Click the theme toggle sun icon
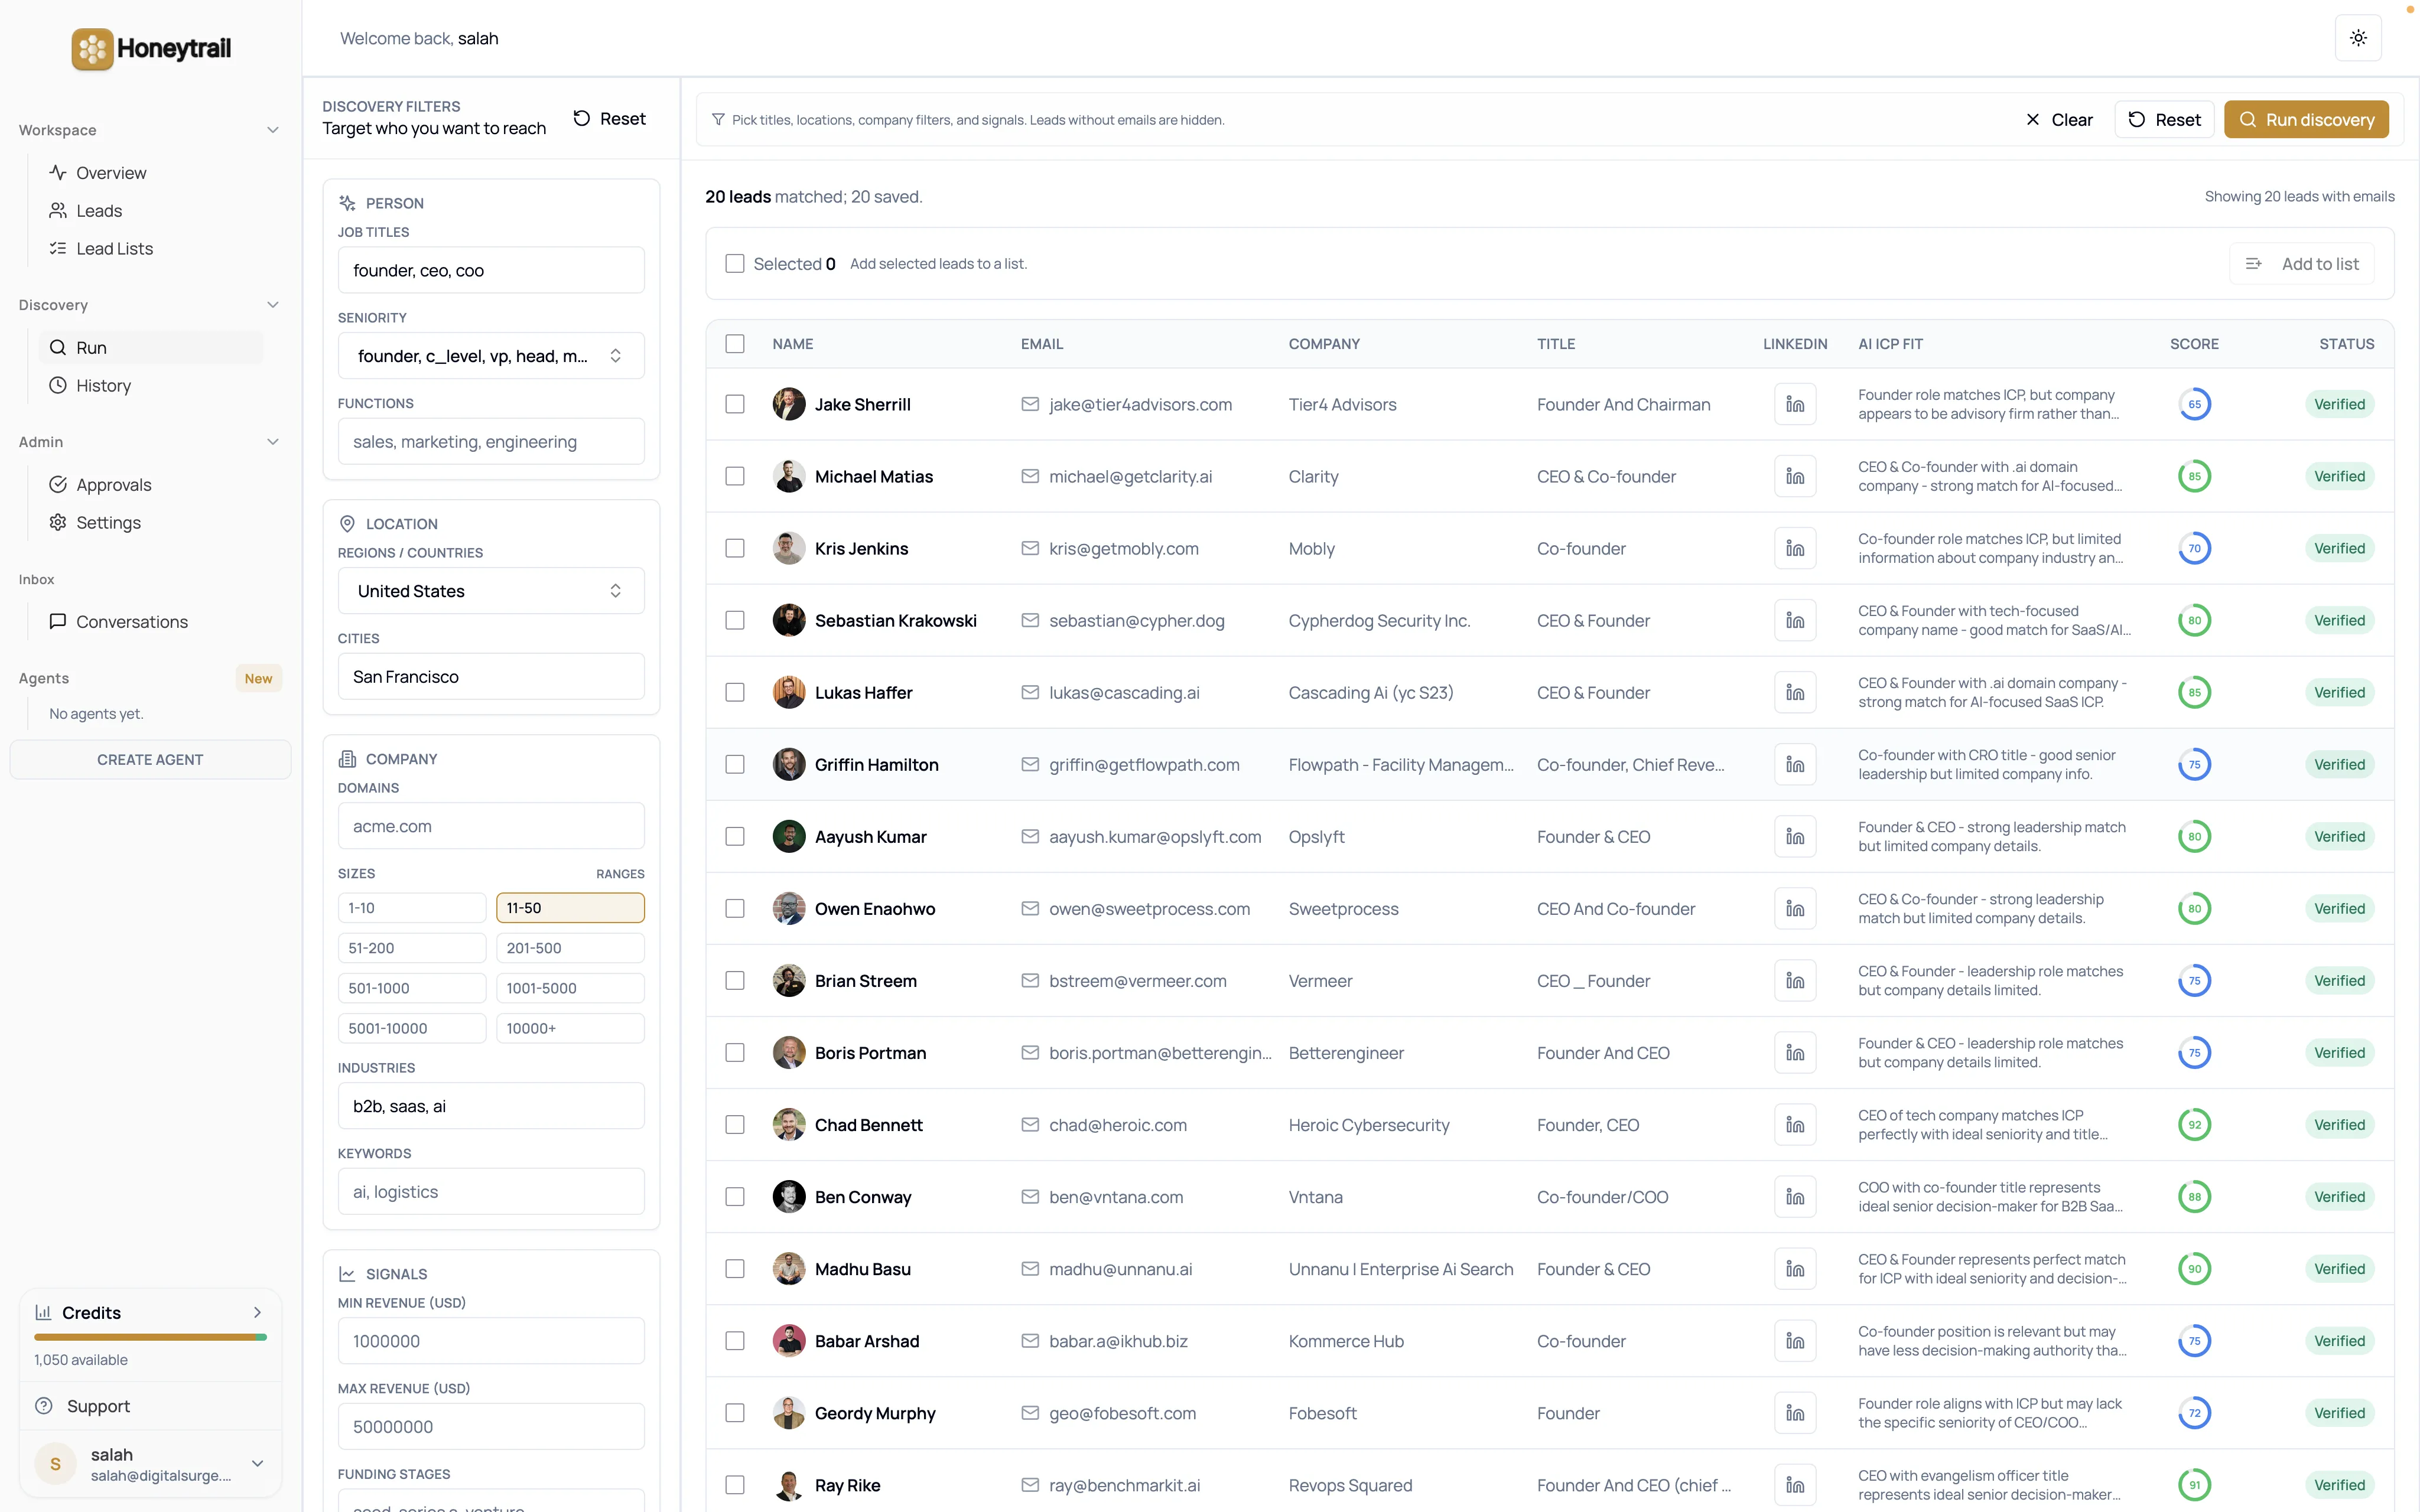Screen dimensions: 2420x1512 (2358, 38)
